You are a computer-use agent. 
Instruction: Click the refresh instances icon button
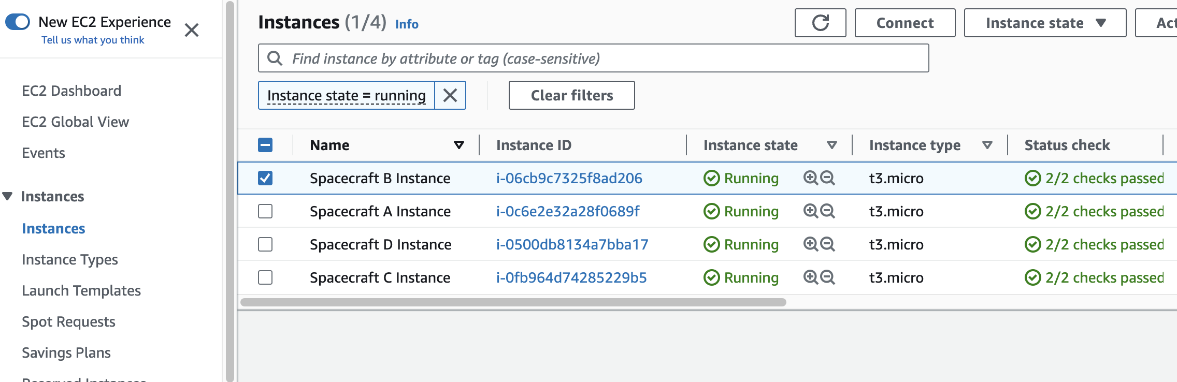pyautogui.click(x=820, y=23)
